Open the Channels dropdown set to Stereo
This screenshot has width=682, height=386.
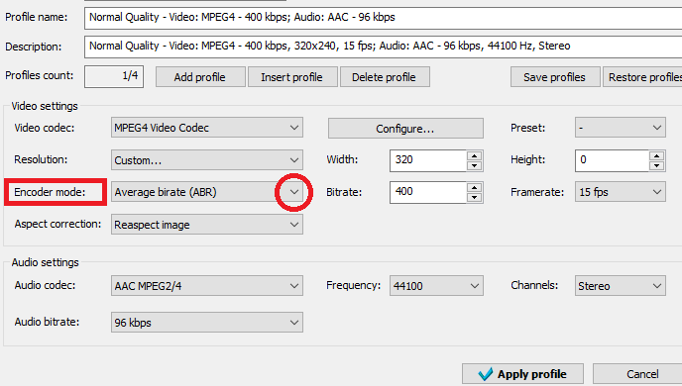click(x=621, y=286)
